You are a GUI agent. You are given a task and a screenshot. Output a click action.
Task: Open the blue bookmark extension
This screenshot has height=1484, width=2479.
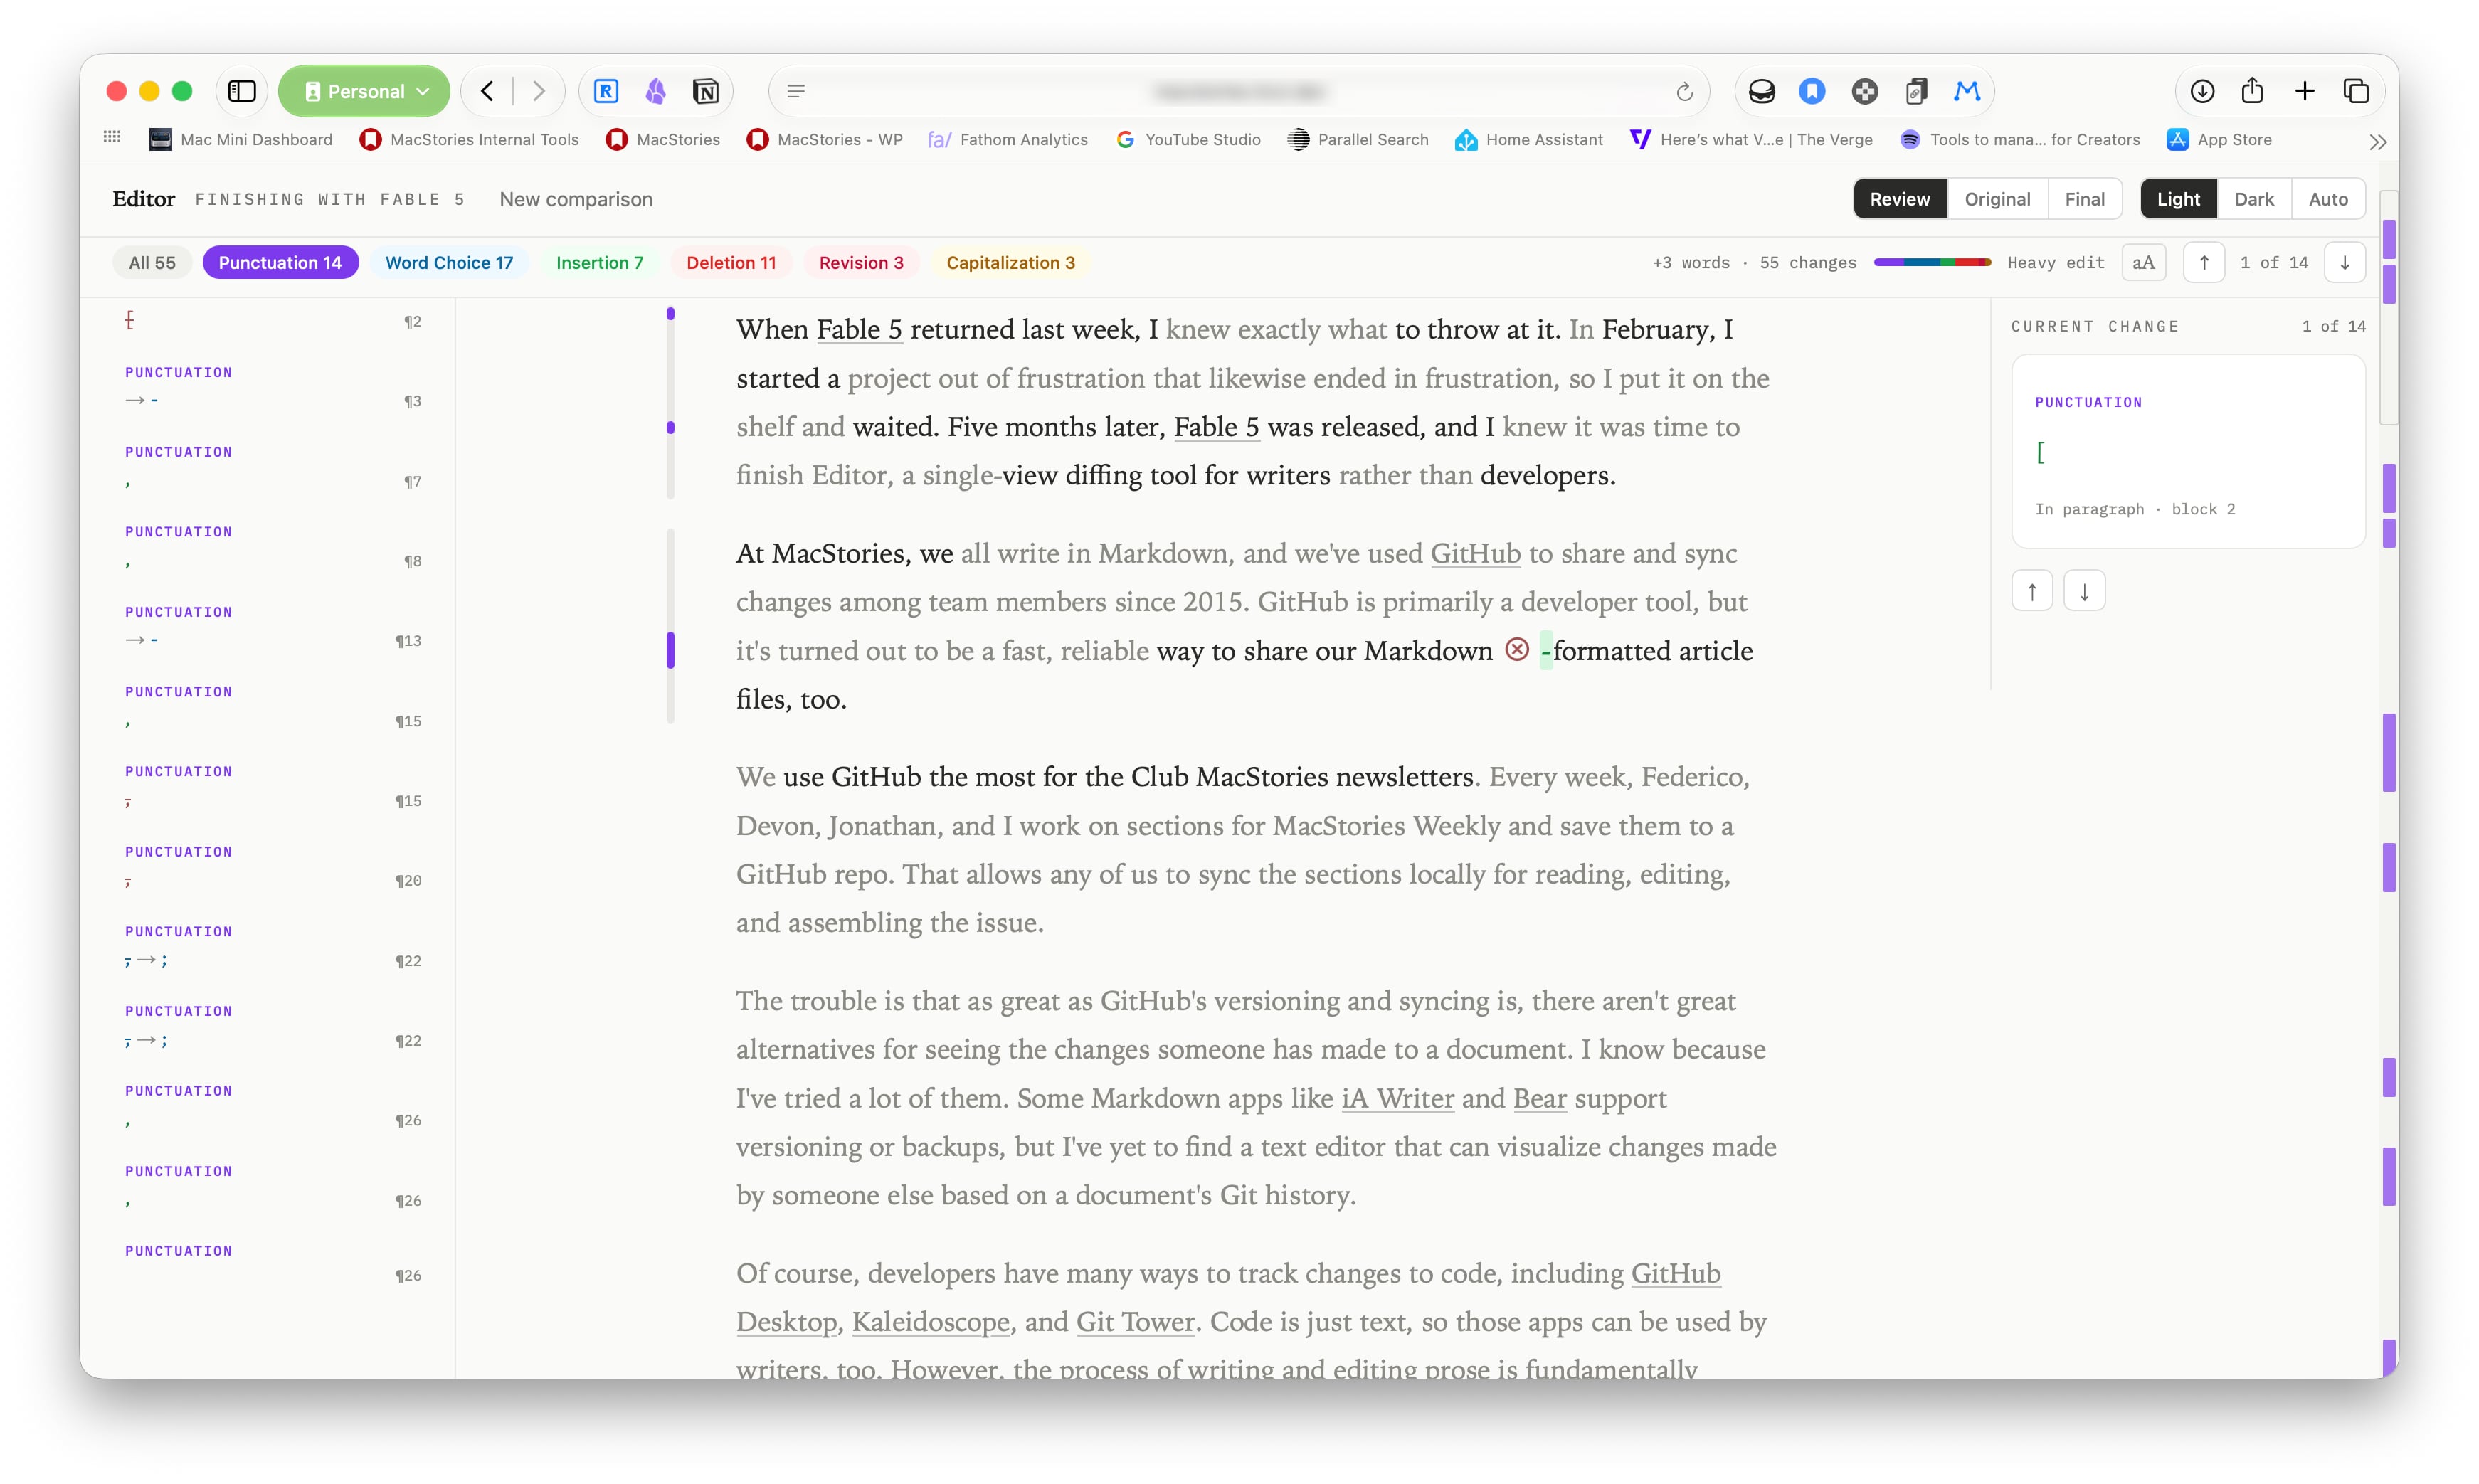point(1812,91)
